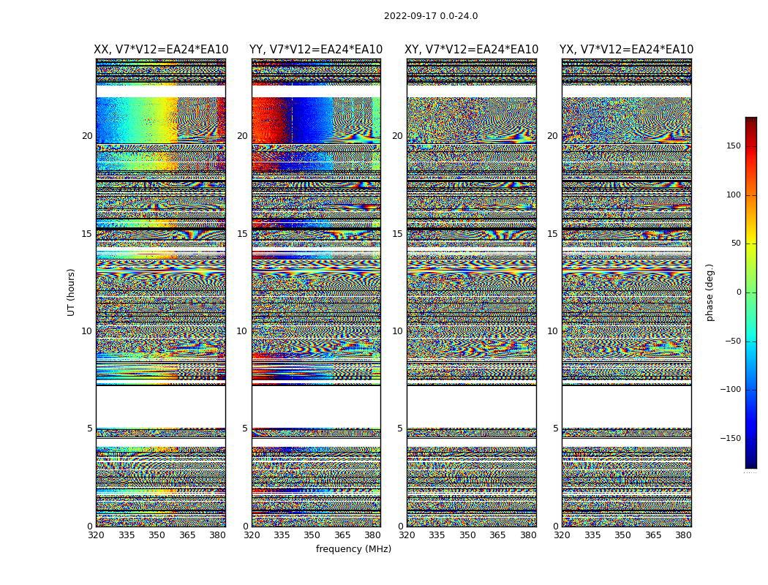
Task: Click the YX phase waterfall plot
Action: point(626,292)
